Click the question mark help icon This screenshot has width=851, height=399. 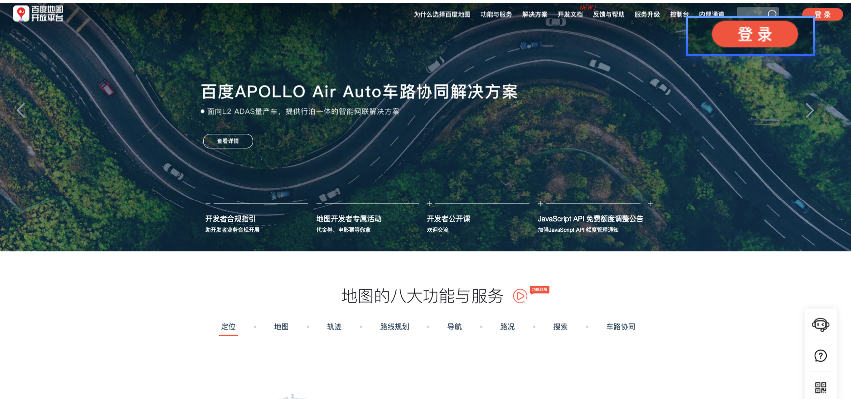[x=820, y=356]
